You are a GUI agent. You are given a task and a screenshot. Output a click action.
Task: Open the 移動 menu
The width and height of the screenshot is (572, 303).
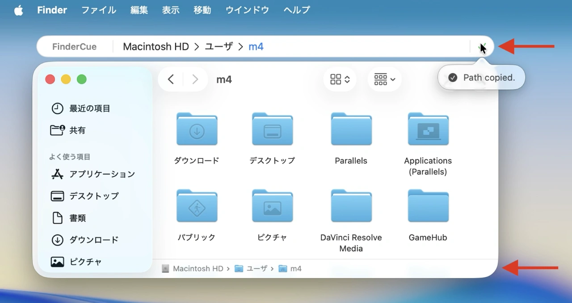tap(202, 10)
